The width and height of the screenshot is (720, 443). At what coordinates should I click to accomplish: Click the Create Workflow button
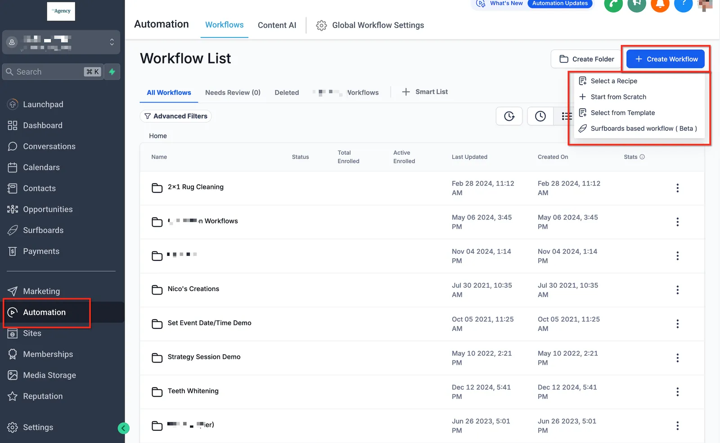pyautogui.click(x=666, y=59)
